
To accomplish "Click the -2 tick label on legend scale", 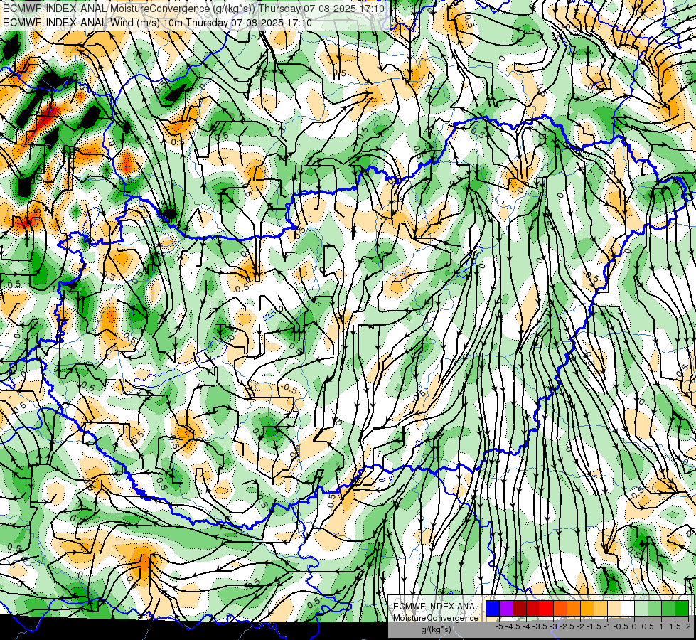I will coord(580,626).
